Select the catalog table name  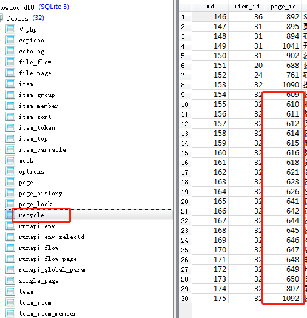click(x=32, y=52)
